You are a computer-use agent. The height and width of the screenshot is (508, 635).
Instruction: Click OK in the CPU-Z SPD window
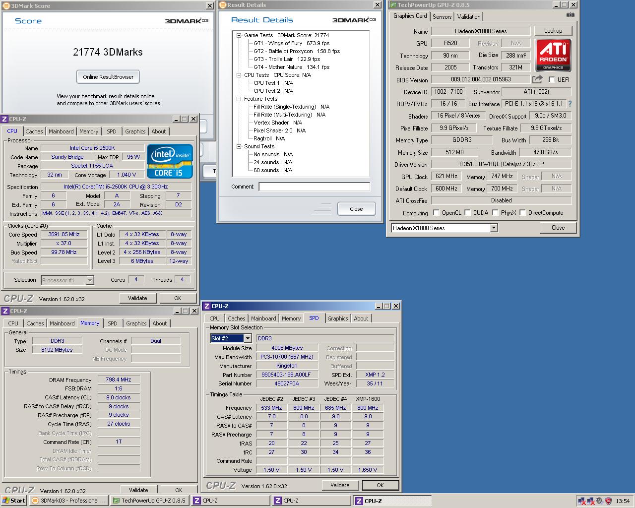380,485
